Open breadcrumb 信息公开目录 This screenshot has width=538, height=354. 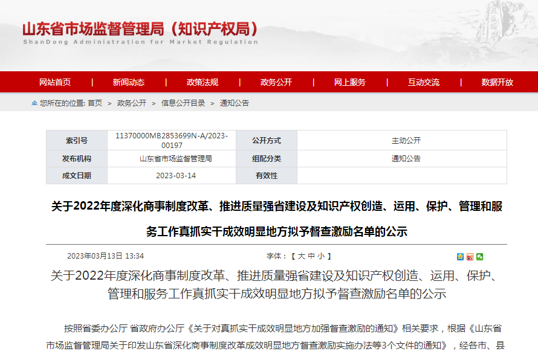(183, 103)
